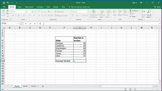Open Find & Select menu

[x=149, y=14]
